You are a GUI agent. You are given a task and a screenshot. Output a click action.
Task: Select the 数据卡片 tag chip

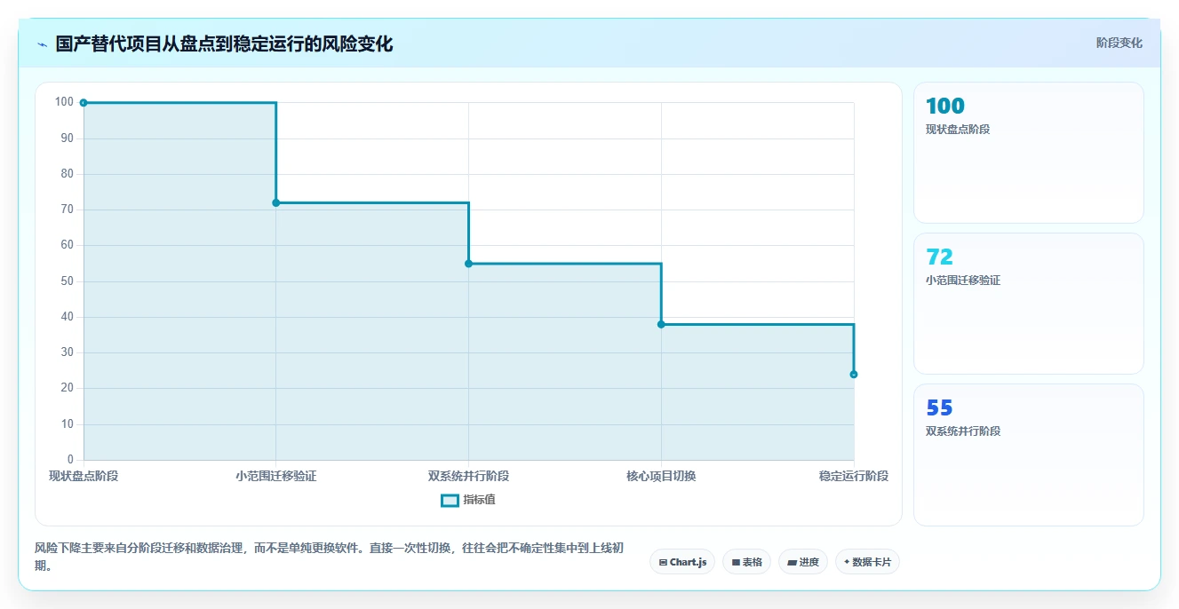coord(867,562)
